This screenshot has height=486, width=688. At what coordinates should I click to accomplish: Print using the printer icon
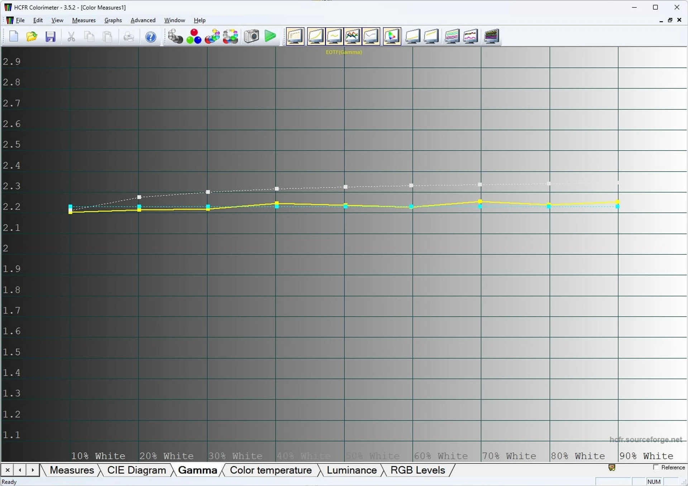129,37
